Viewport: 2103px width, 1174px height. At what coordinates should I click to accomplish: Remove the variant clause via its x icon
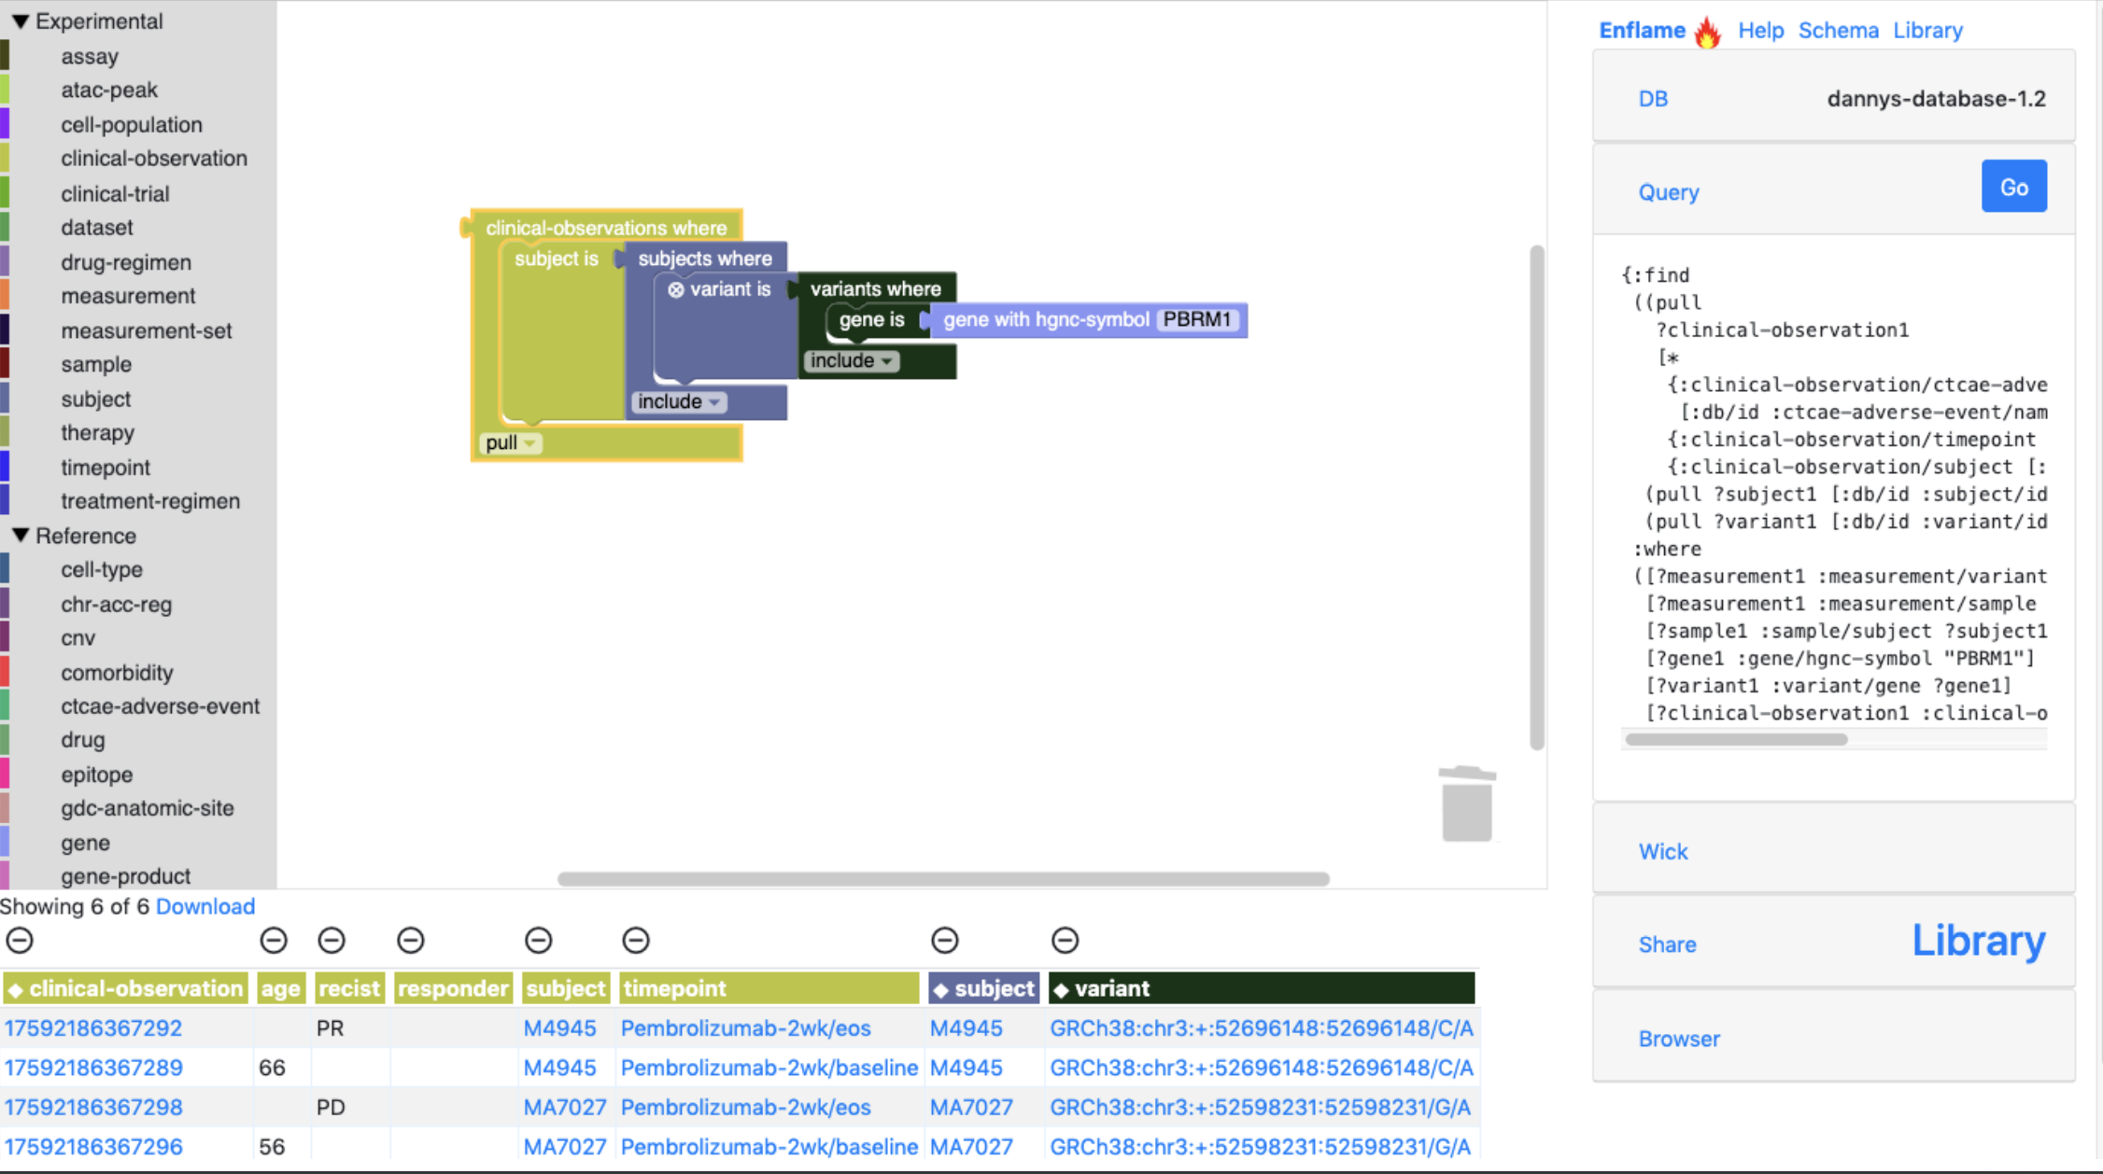676,290
